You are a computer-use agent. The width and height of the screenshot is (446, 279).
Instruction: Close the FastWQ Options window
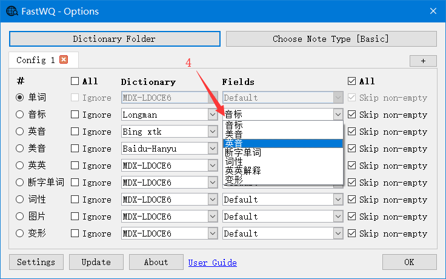[x=433, y=11]
